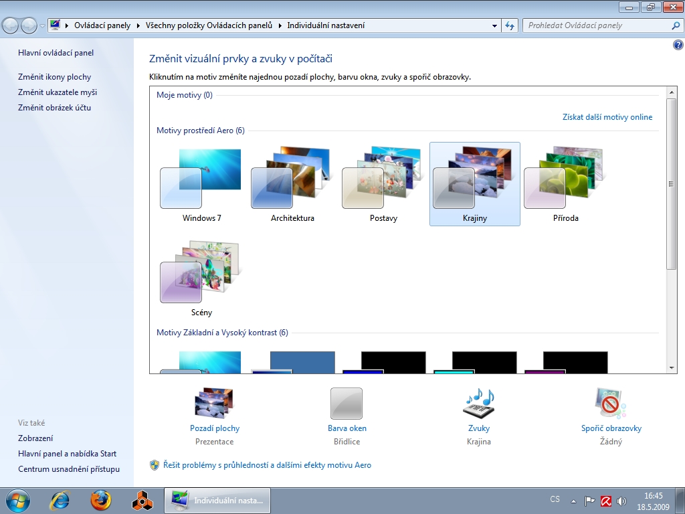Open recent pages dropdown arrow
This screenshot has width=685, height=514.
42,26
